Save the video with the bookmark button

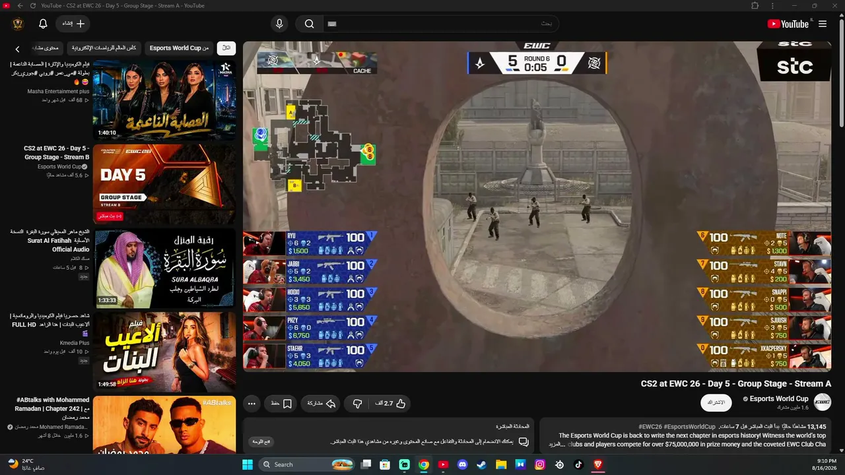click(x=281, y=403)
